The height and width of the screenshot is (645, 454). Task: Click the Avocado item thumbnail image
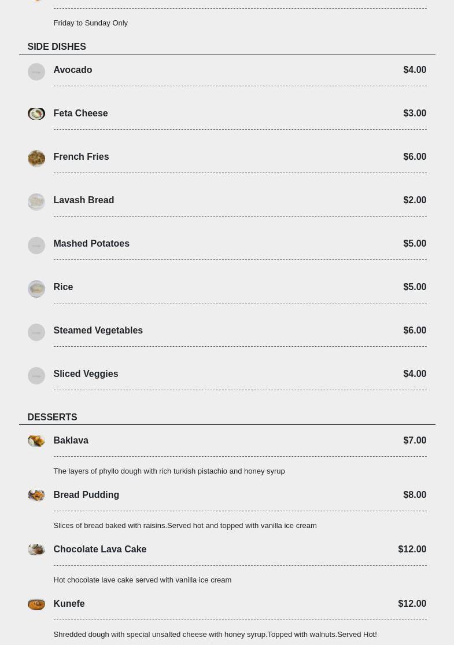[36, 72]
